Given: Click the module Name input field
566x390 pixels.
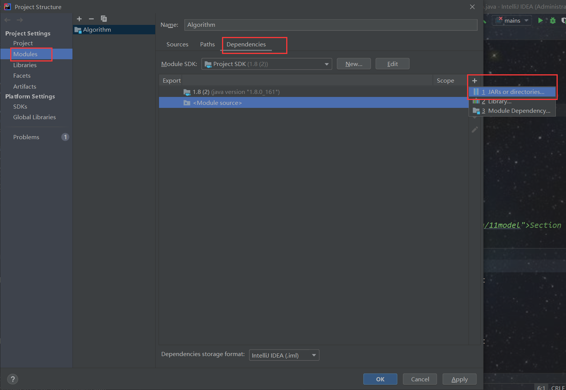Looking at the screenshot, I should (x=331, y=25).
